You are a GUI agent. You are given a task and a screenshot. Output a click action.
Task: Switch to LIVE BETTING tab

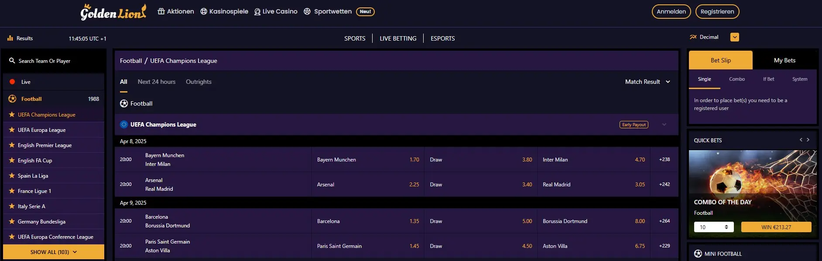398,38
